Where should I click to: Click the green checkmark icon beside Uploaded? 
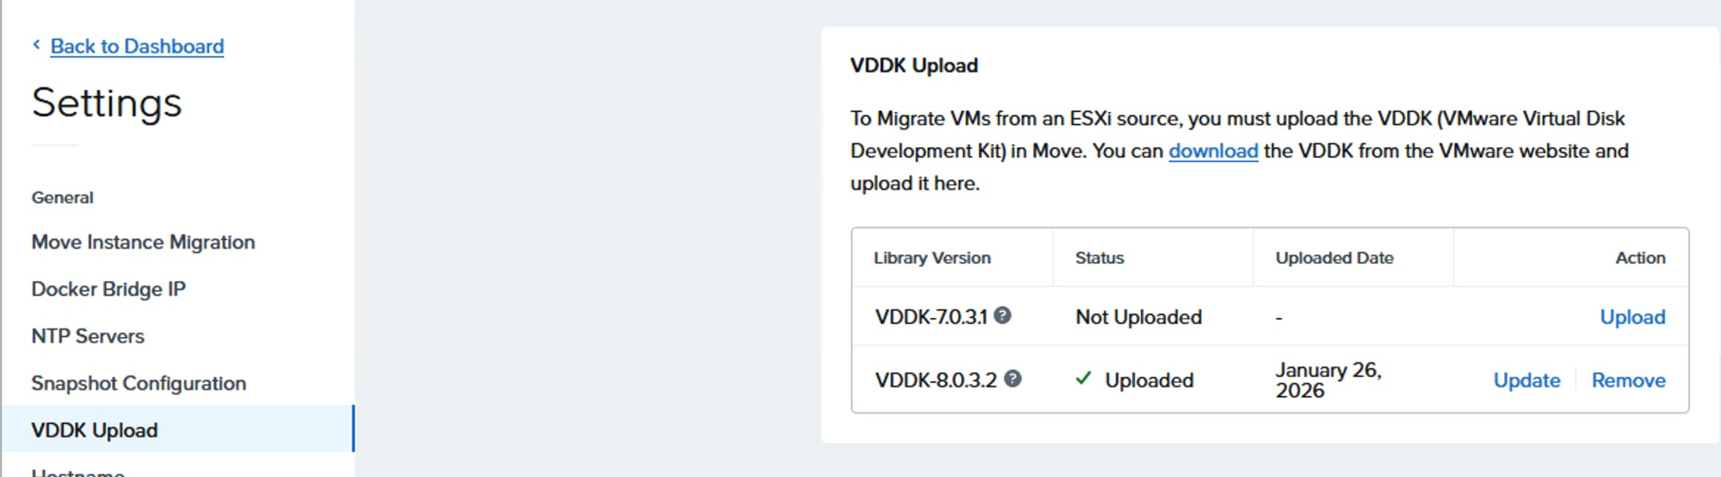[1083, 379]
